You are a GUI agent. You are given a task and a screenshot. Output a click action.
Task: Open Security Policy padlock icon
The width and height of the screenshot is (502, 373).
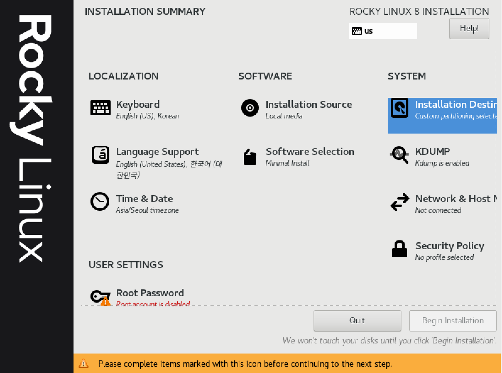pos(399,249)
